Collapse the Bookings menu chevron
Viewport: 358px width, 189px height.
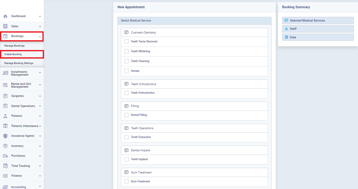pyautogui.click(x=40, y=36)
